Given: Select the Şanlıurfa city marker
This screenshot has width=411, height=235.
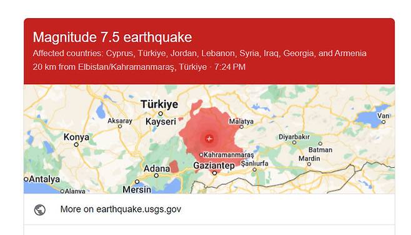Looking at the screenshot, I should point(254,170).
